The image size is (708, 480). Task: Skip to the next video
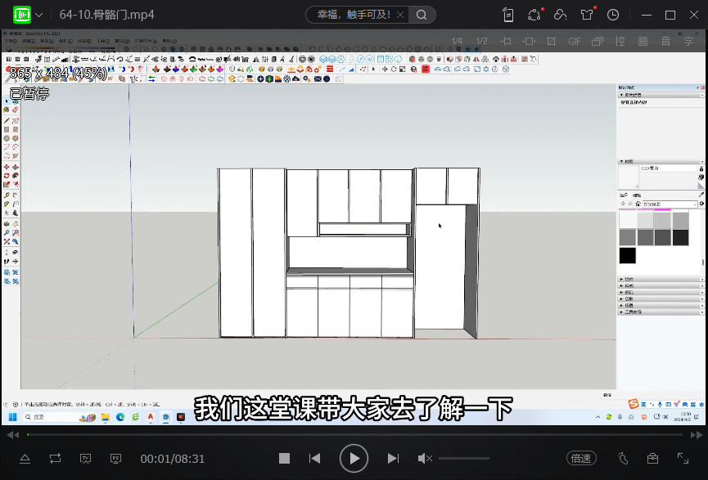[x=393, y=459]
